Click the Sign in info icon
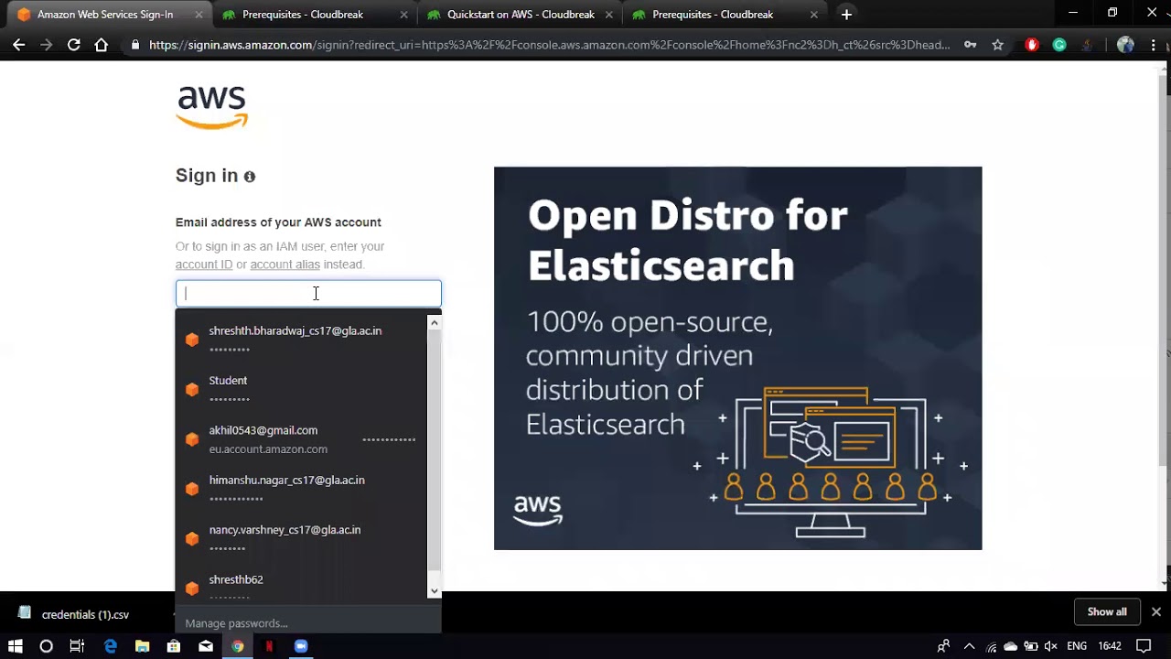The height and width of the screenshot is (659, 1171). pos(250,177)
